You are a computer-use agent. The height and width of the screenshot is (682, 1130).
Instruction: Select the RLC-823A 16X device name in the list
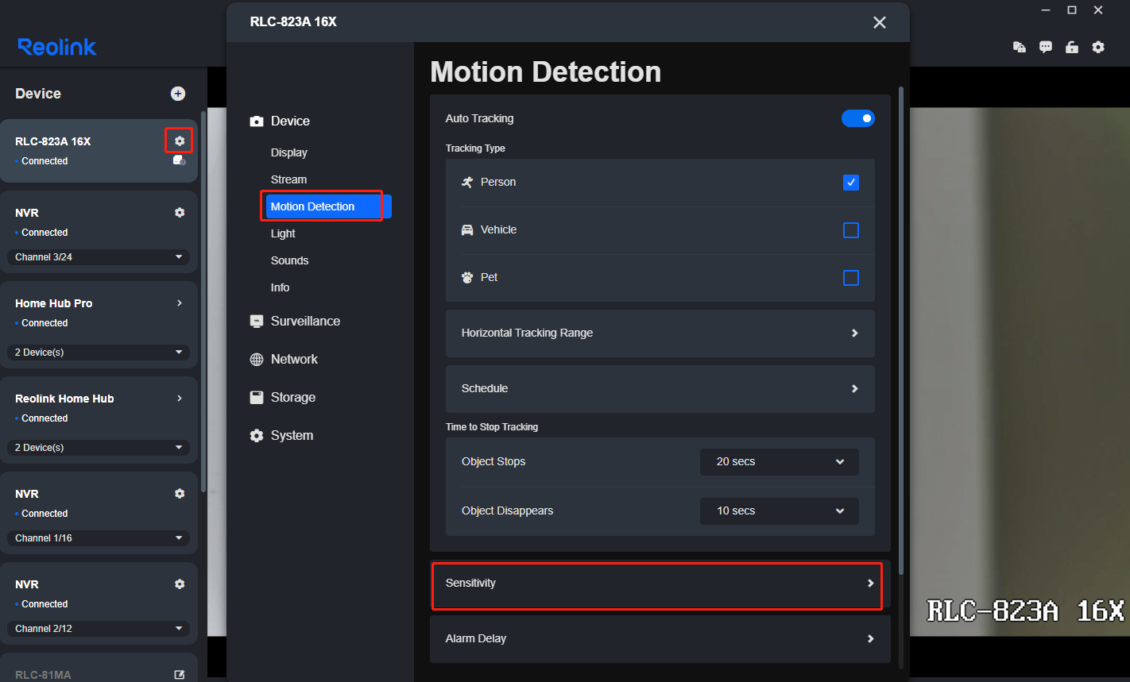click(x=53, y=141)
